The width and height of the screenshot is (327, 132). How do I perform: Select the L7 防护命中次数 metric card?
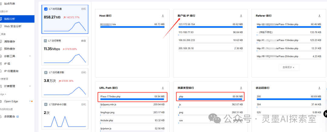tap(65, 115)
